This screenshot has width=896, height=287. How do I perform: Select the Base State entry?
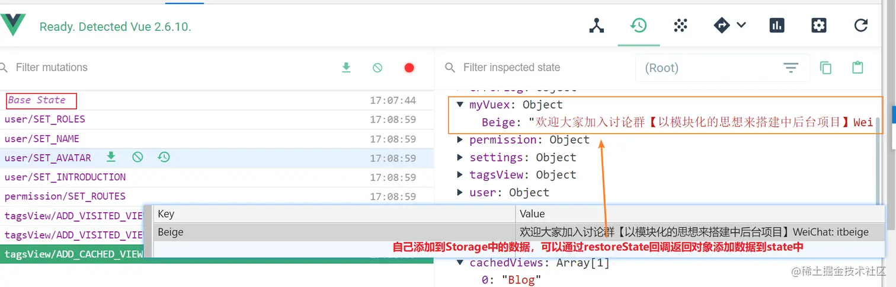click(37, 100)
